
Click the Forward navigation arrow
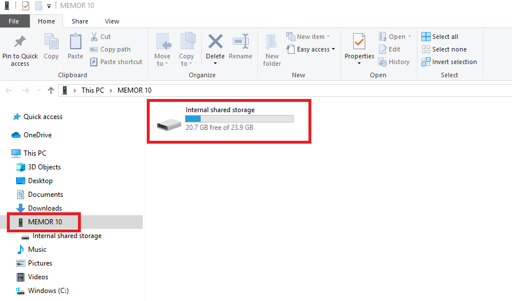(25, 90)
